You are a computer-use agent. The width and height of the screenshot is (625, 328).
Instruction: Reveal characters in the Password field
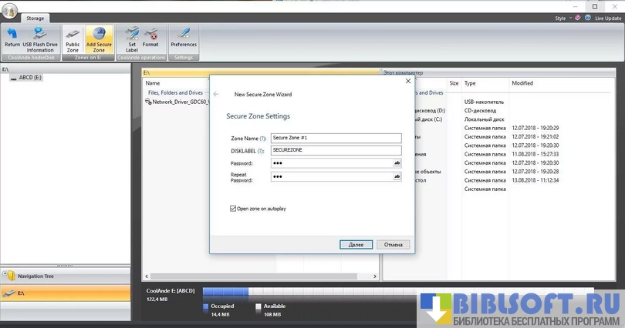coord(397,163)
